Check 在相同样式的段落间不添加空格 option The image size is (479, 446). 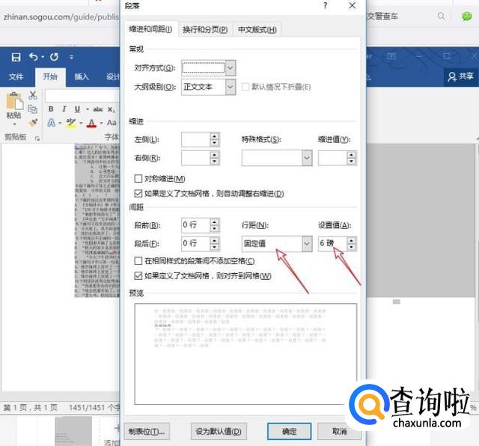coord(138,261)
